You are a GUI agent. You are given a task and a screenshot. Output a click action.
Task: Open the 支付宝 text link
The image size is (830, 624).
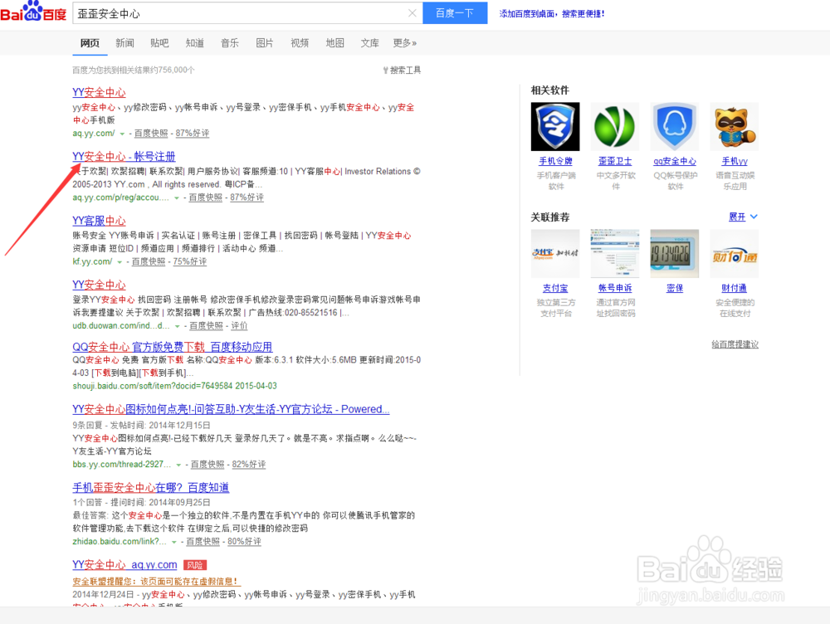[x=555, y=288]
